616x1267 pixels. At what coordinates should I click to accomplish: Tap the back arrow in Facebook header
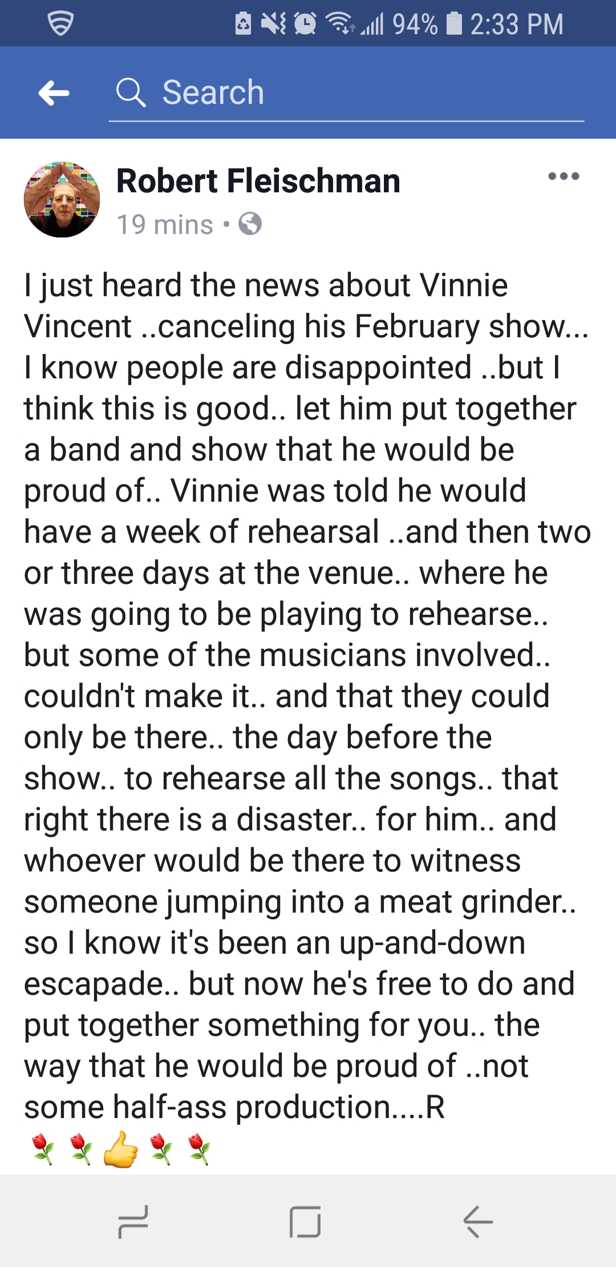(54, 93)
